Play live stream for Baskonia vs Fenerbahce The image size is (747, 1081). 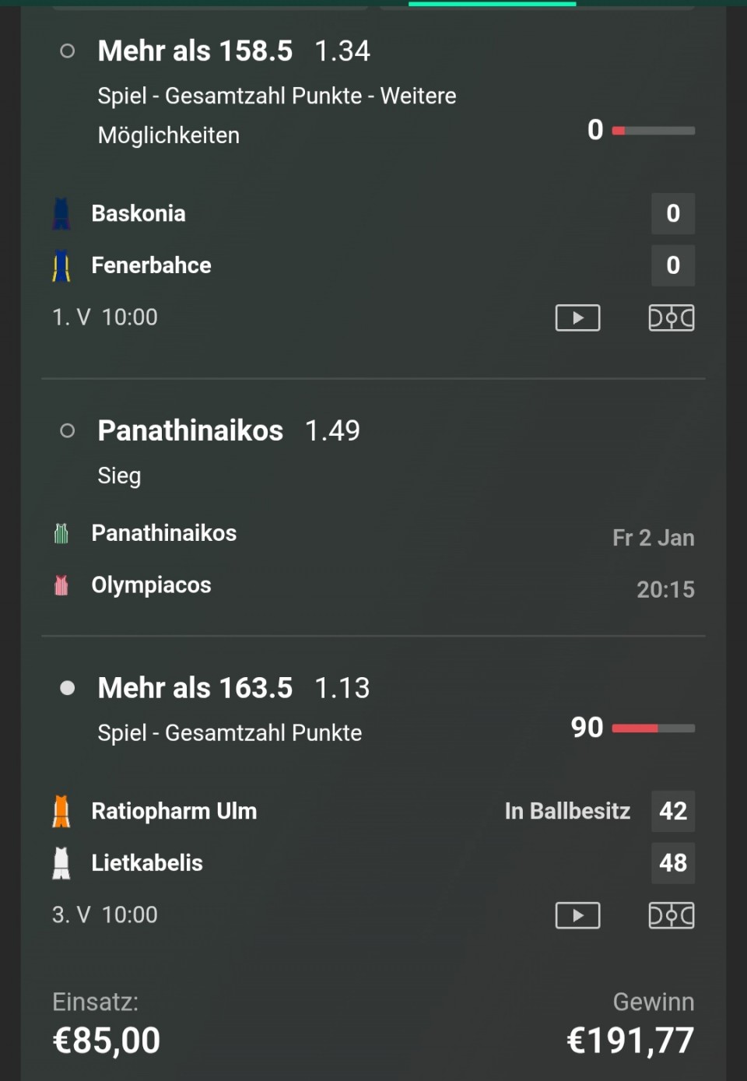(x=577, y=318)
